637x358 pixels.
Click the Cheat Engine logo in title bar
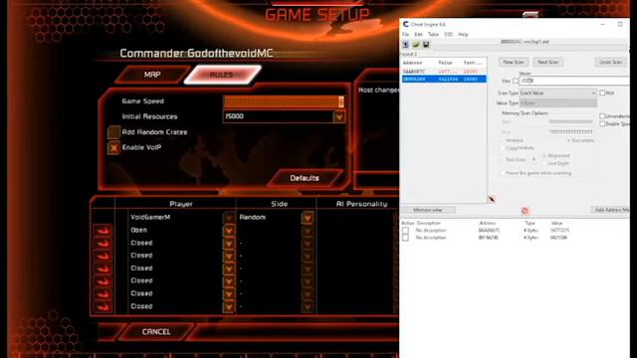click(x=405, y=24)
